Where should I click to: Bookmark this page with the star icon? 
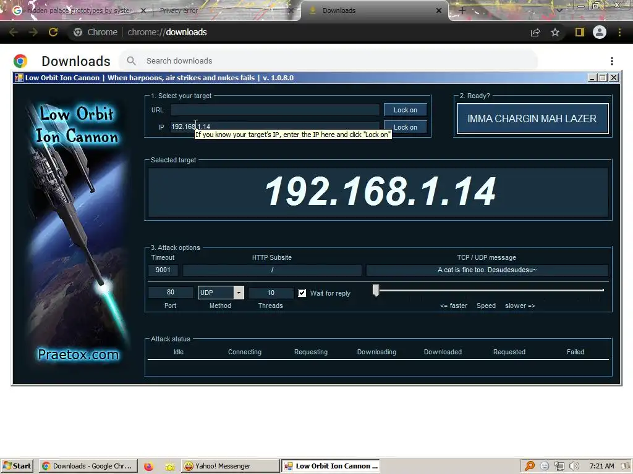[x=555, y=32]
